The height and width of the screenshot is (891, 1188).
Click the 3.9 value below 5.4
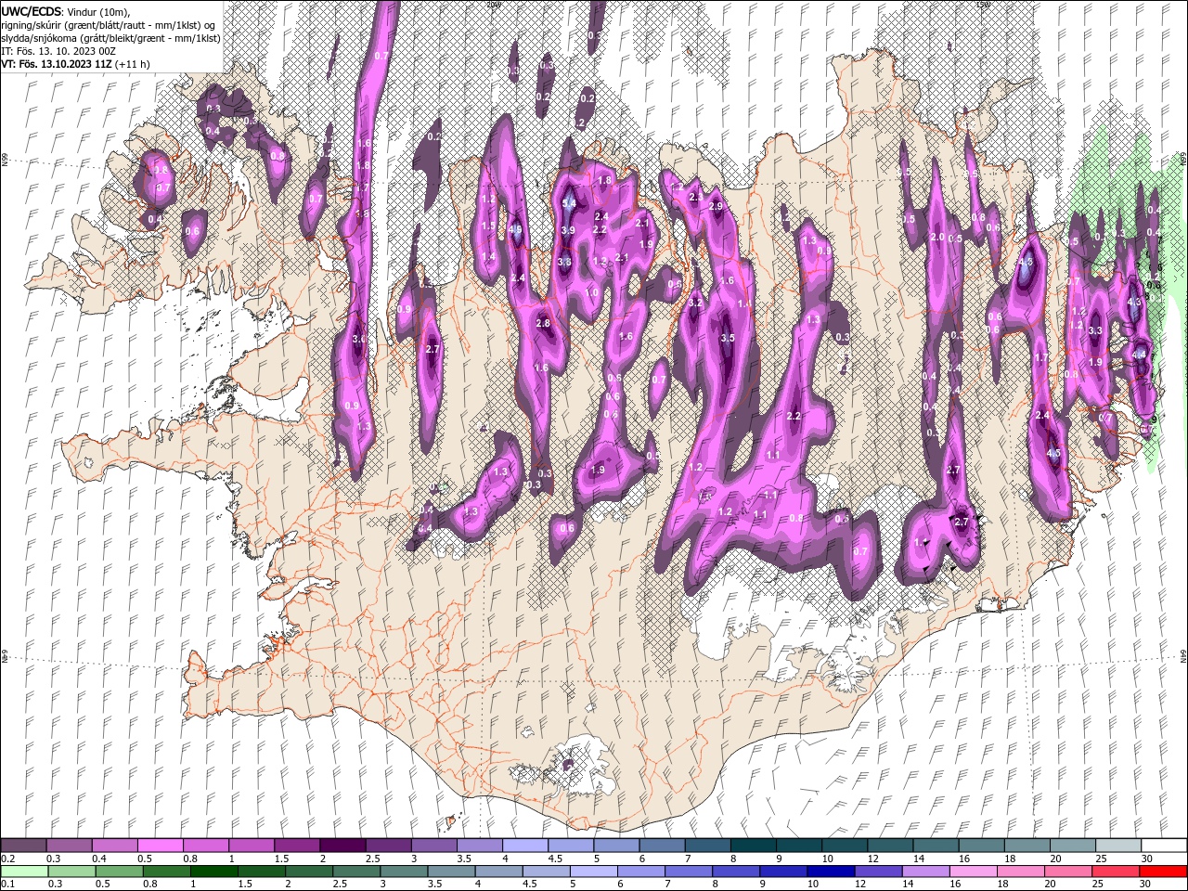click(x=568, y=230)
